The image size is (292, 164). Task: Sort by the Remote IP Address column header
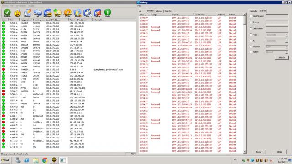(80, 20)
